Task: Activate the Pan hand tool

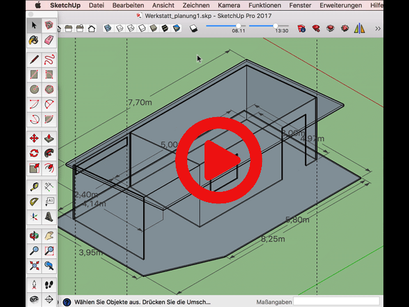Action: coord(49,236)
